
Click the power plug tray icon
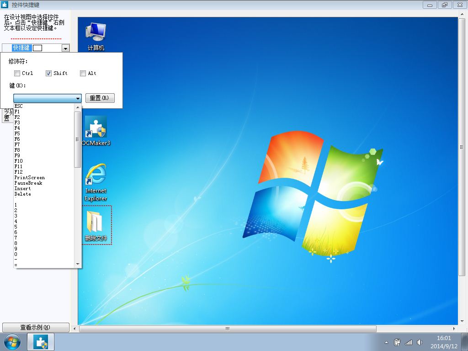point(397,342)
